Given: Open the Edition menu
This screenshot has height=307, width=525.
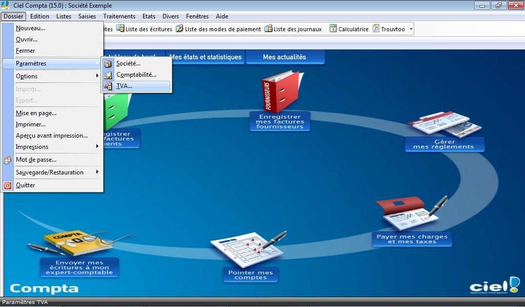Looking at the screenshot, I should pos(39,16).
